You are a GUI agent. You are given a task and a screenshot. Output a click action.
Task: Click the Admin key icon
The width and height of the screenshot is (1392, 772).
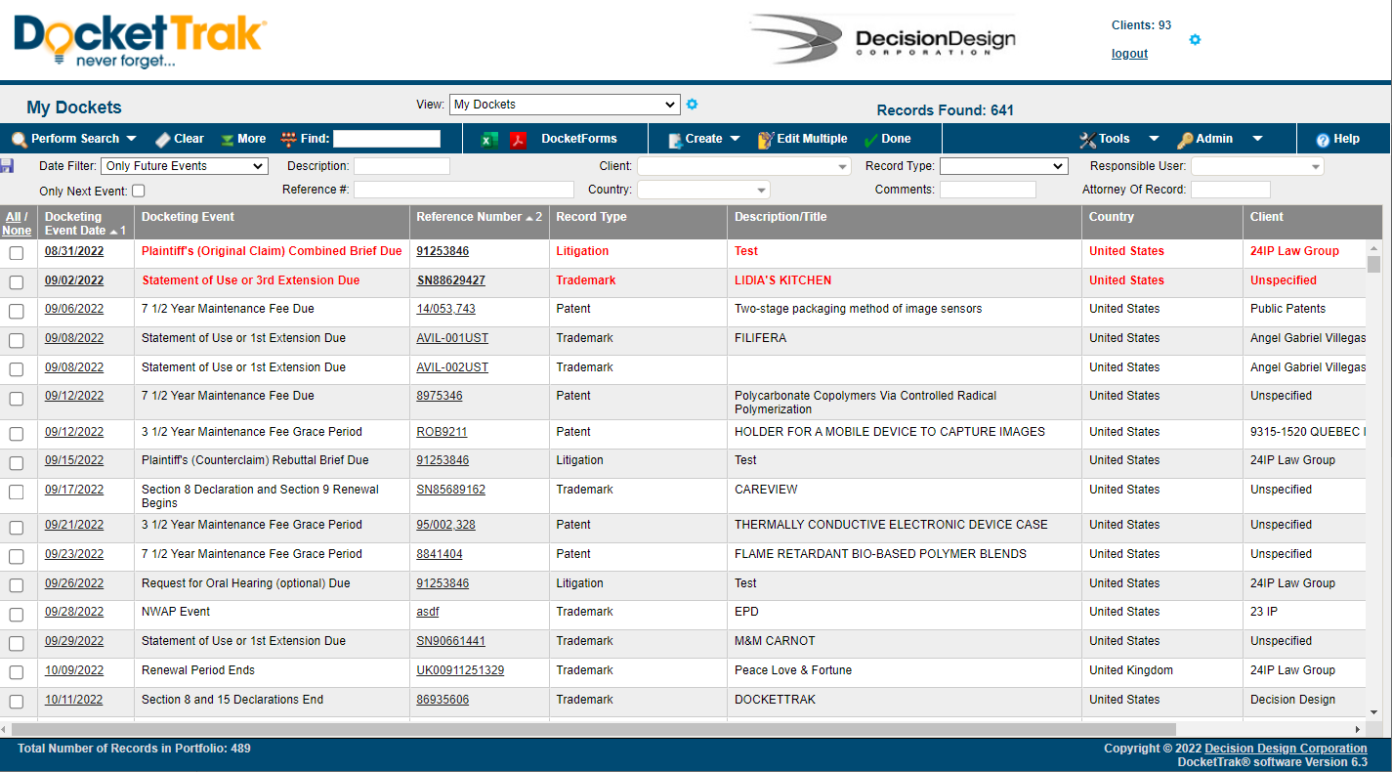pyautogui.click(x=1184, y=139)
